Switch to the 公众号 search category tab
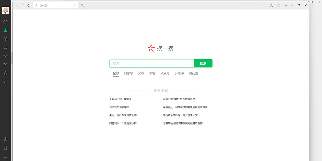Viewport: 322px width, 161px height. tap(165, 73)
